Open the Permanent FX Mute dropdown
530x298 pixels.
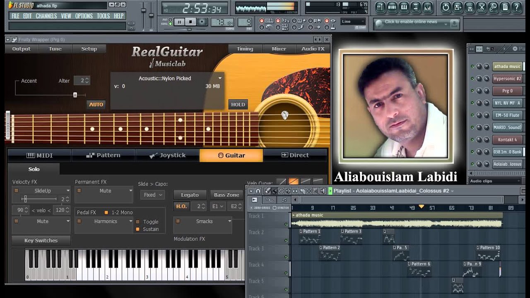(130, 191)
